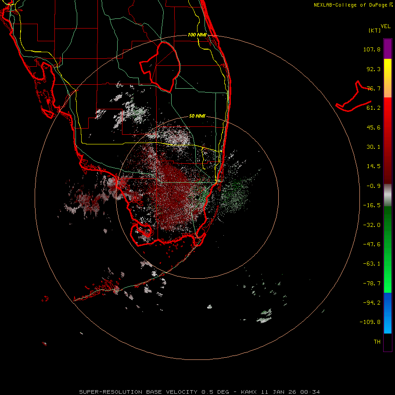Click the 100 NMI range ring label
This screenshot has width=395, height=395.
(197, 35)
